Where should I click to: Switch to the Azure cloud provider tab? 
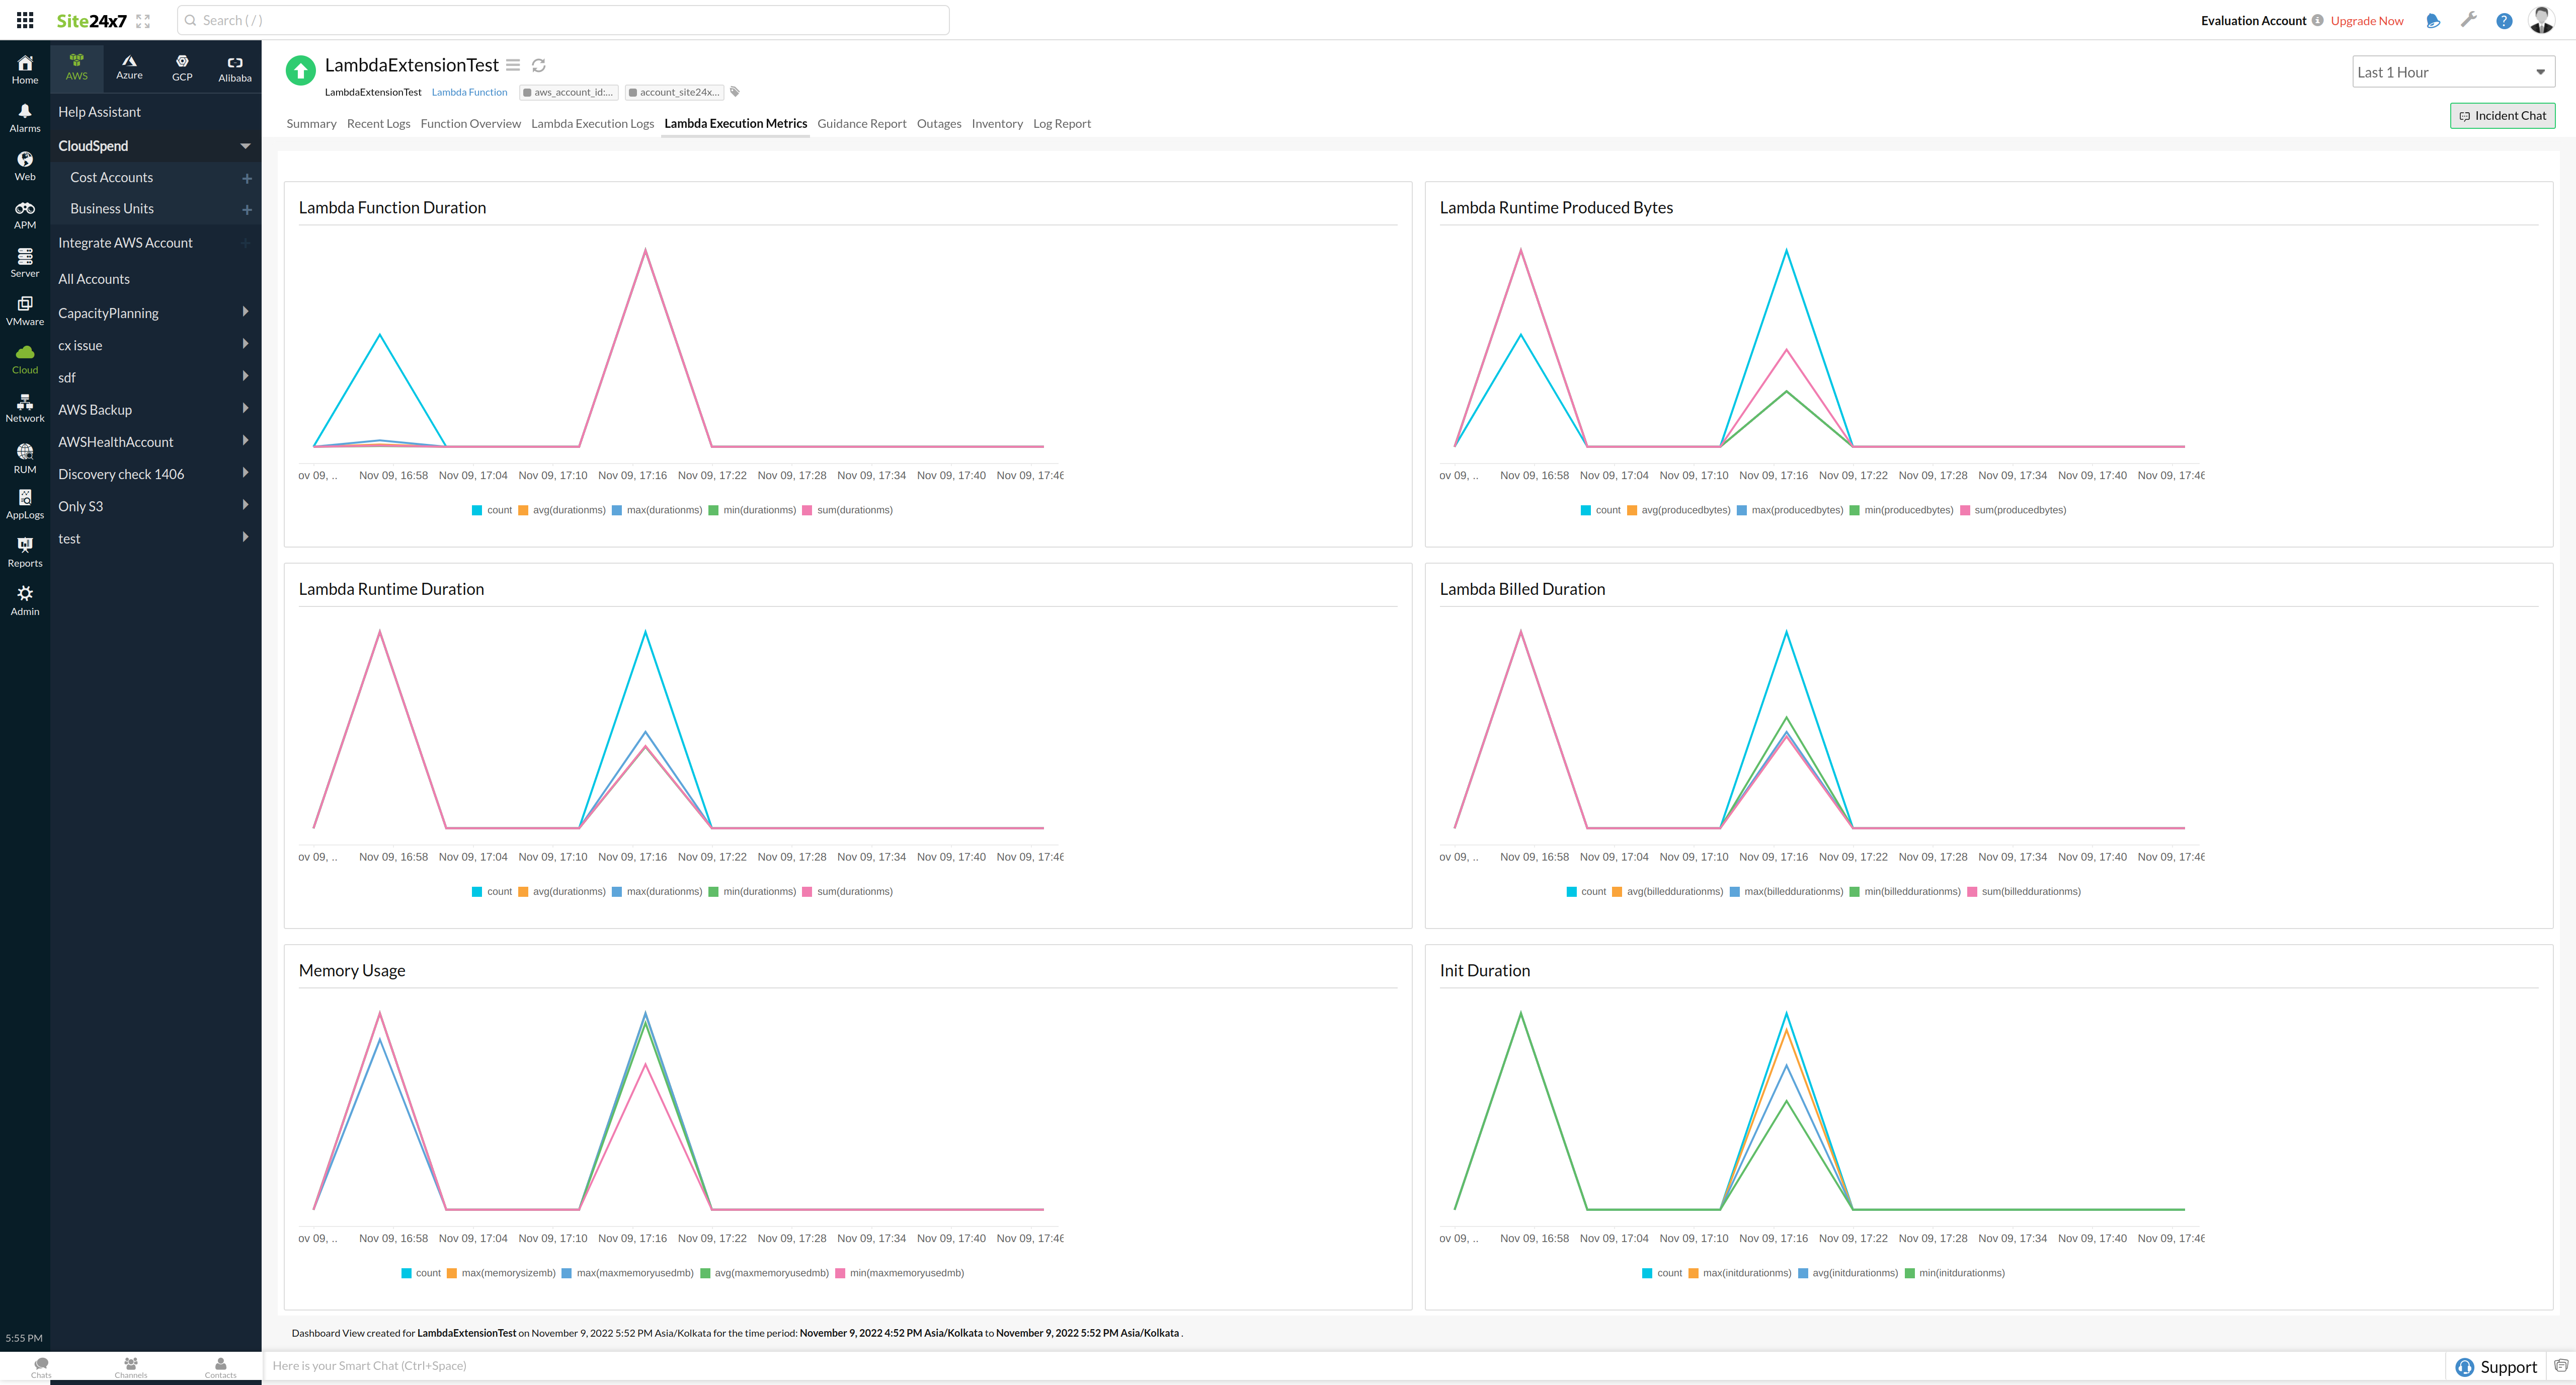tap(129, 67)
